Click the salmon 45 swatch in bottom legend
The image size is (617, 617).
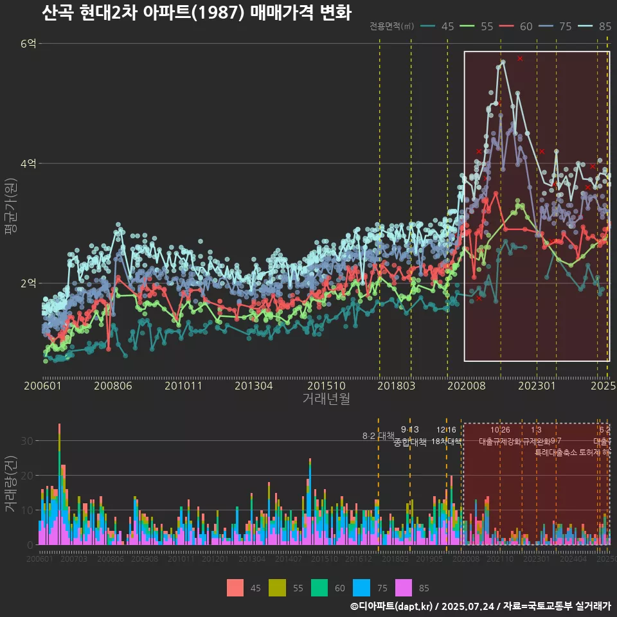pyautogui.click(x=235, y=588)
